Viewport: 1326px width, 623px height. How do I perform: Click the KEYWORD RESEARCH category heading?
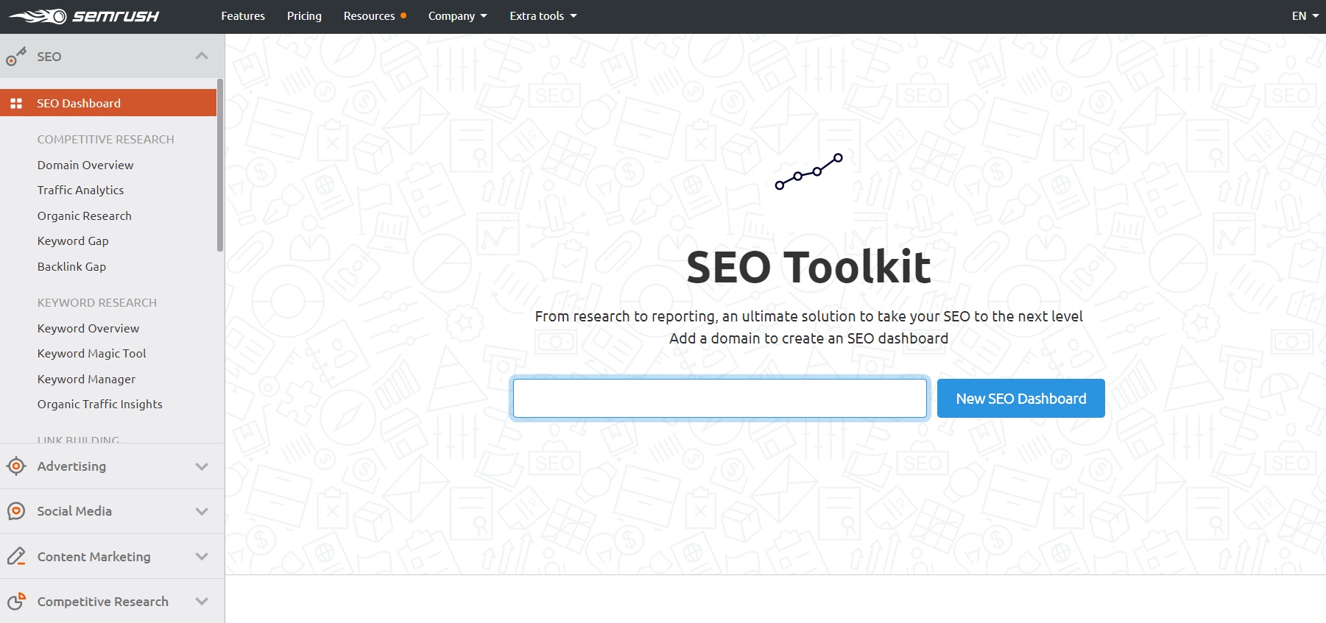pyautogui.click(x=97, y=303)
